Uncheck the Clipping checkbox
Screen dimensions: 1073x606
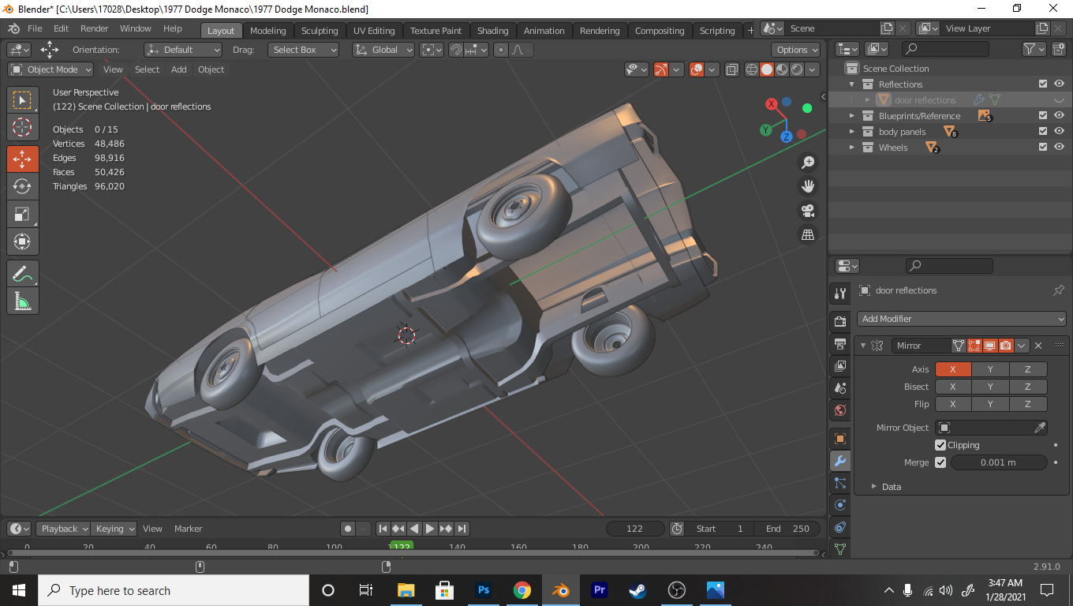940,445
